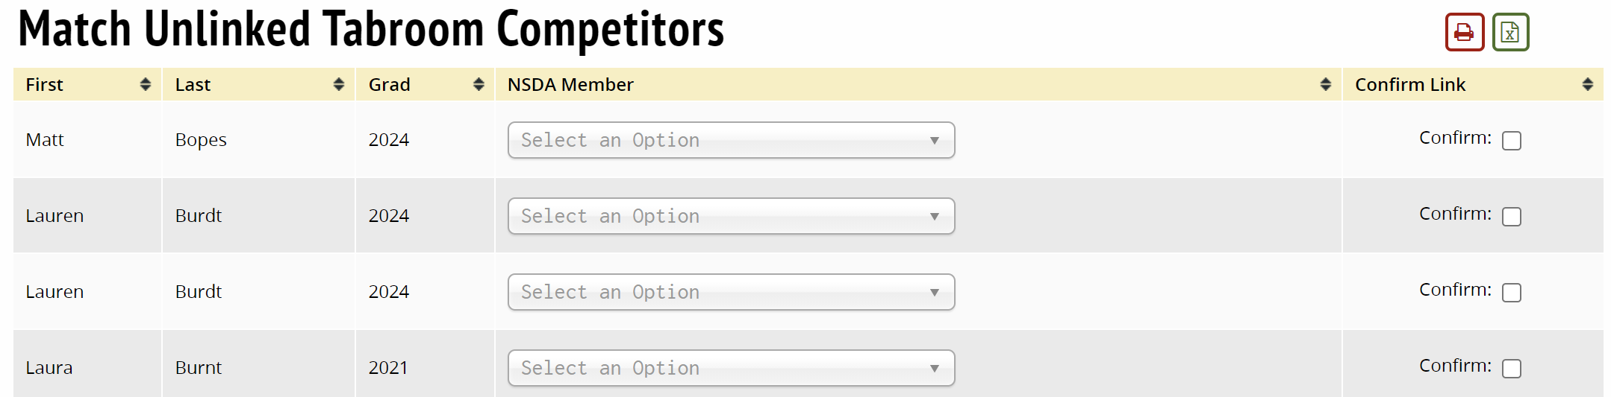Check Confirm box for Laura Burnt
This screenshot has width=1611, height=397.
coord(1511,369)
